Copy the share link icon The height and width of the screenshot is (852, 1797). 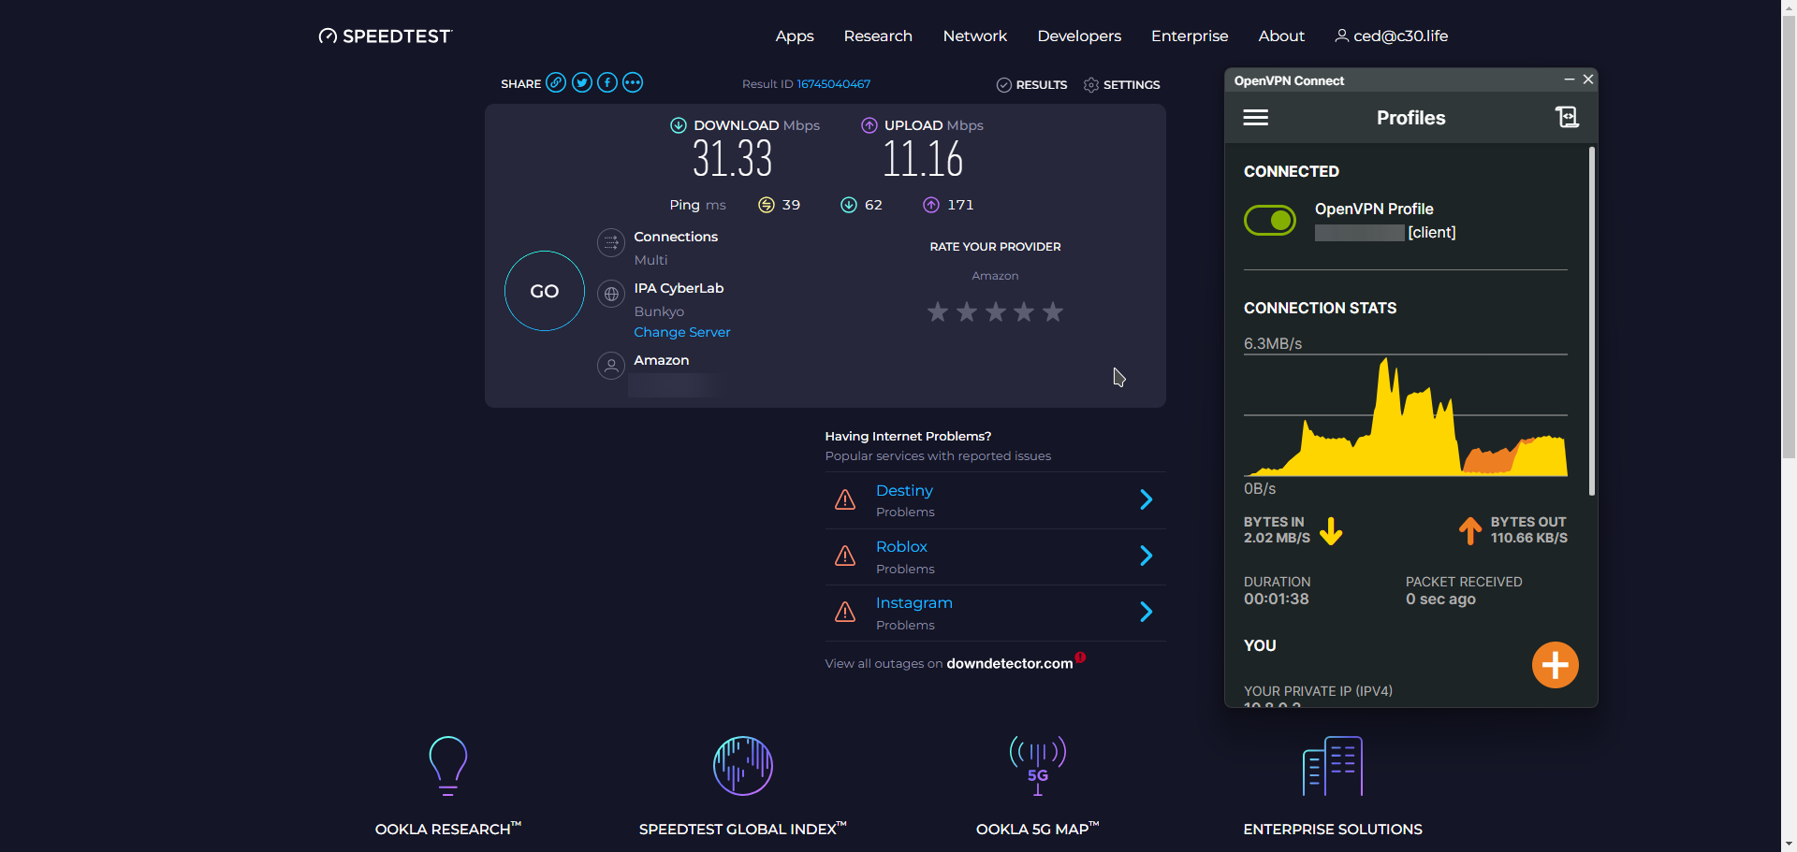[x=556, y=83]
